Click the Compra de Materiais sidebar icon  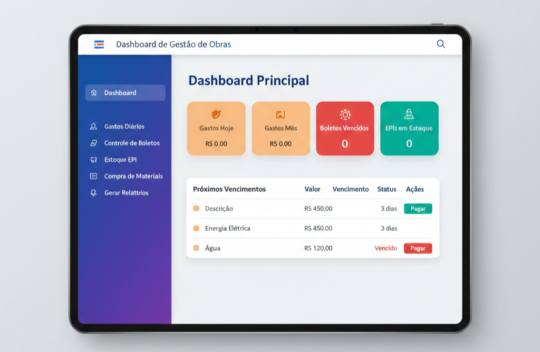tap(94, 176)
